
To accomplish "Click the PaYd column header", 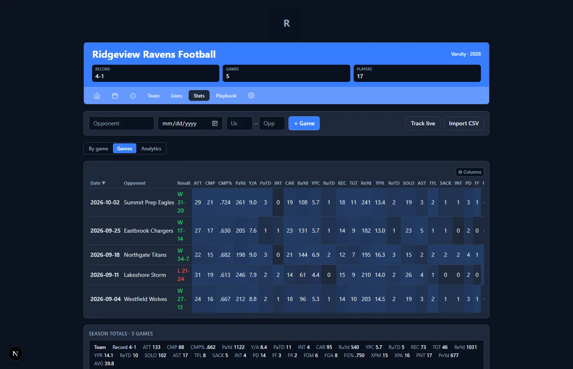I will 240,183.
